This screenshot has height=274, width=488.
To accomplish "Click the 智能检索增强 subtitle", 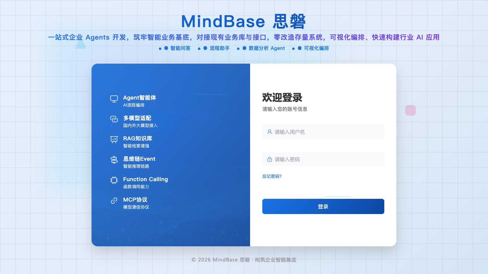I will click(x=136, y=146).
